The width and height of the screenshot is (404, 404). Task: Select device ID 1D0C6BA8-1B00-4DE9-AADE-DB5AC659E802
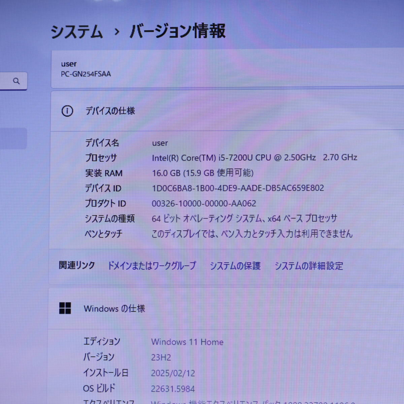[x=238, y=188]
